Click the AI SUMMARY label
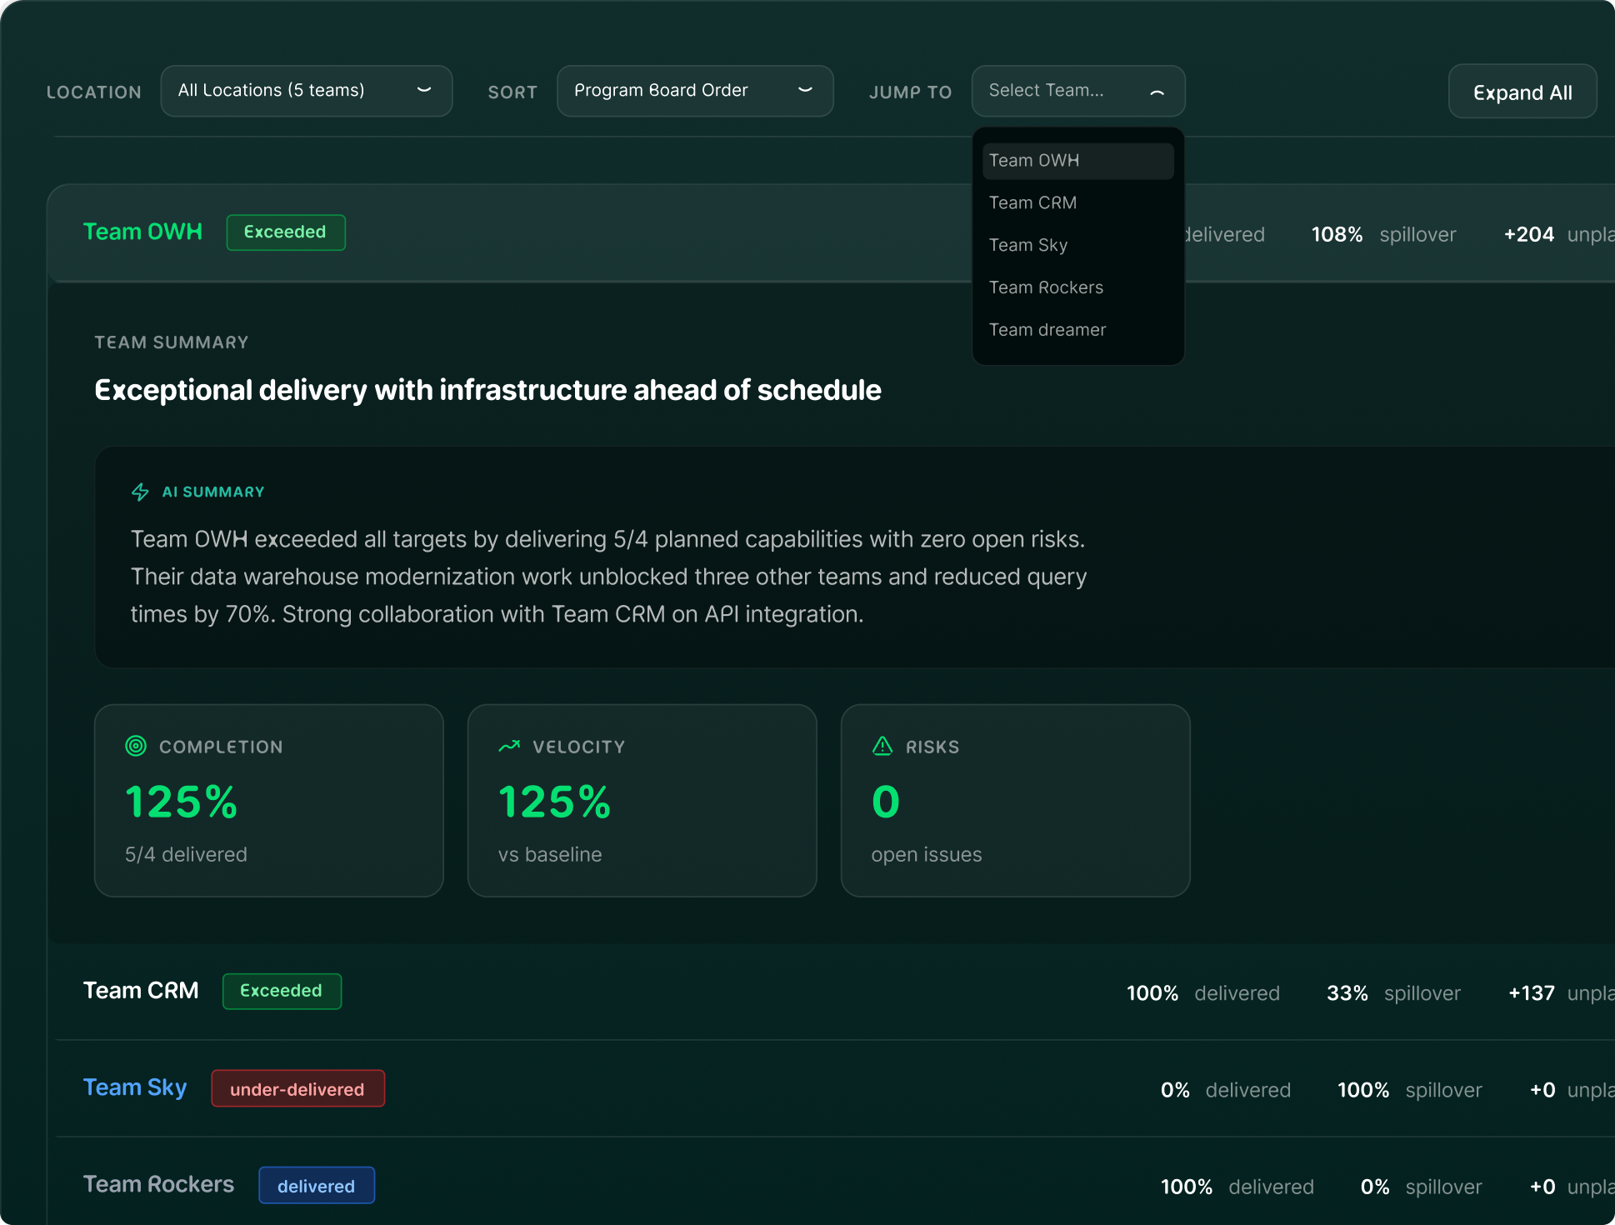The width and height of the screenshot is (1615, 1225). [x=213, y=492]
